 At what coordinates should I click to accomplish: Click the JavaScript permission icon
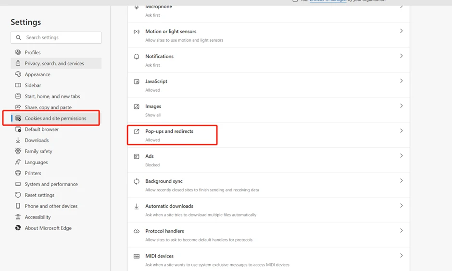coord(137,82)
